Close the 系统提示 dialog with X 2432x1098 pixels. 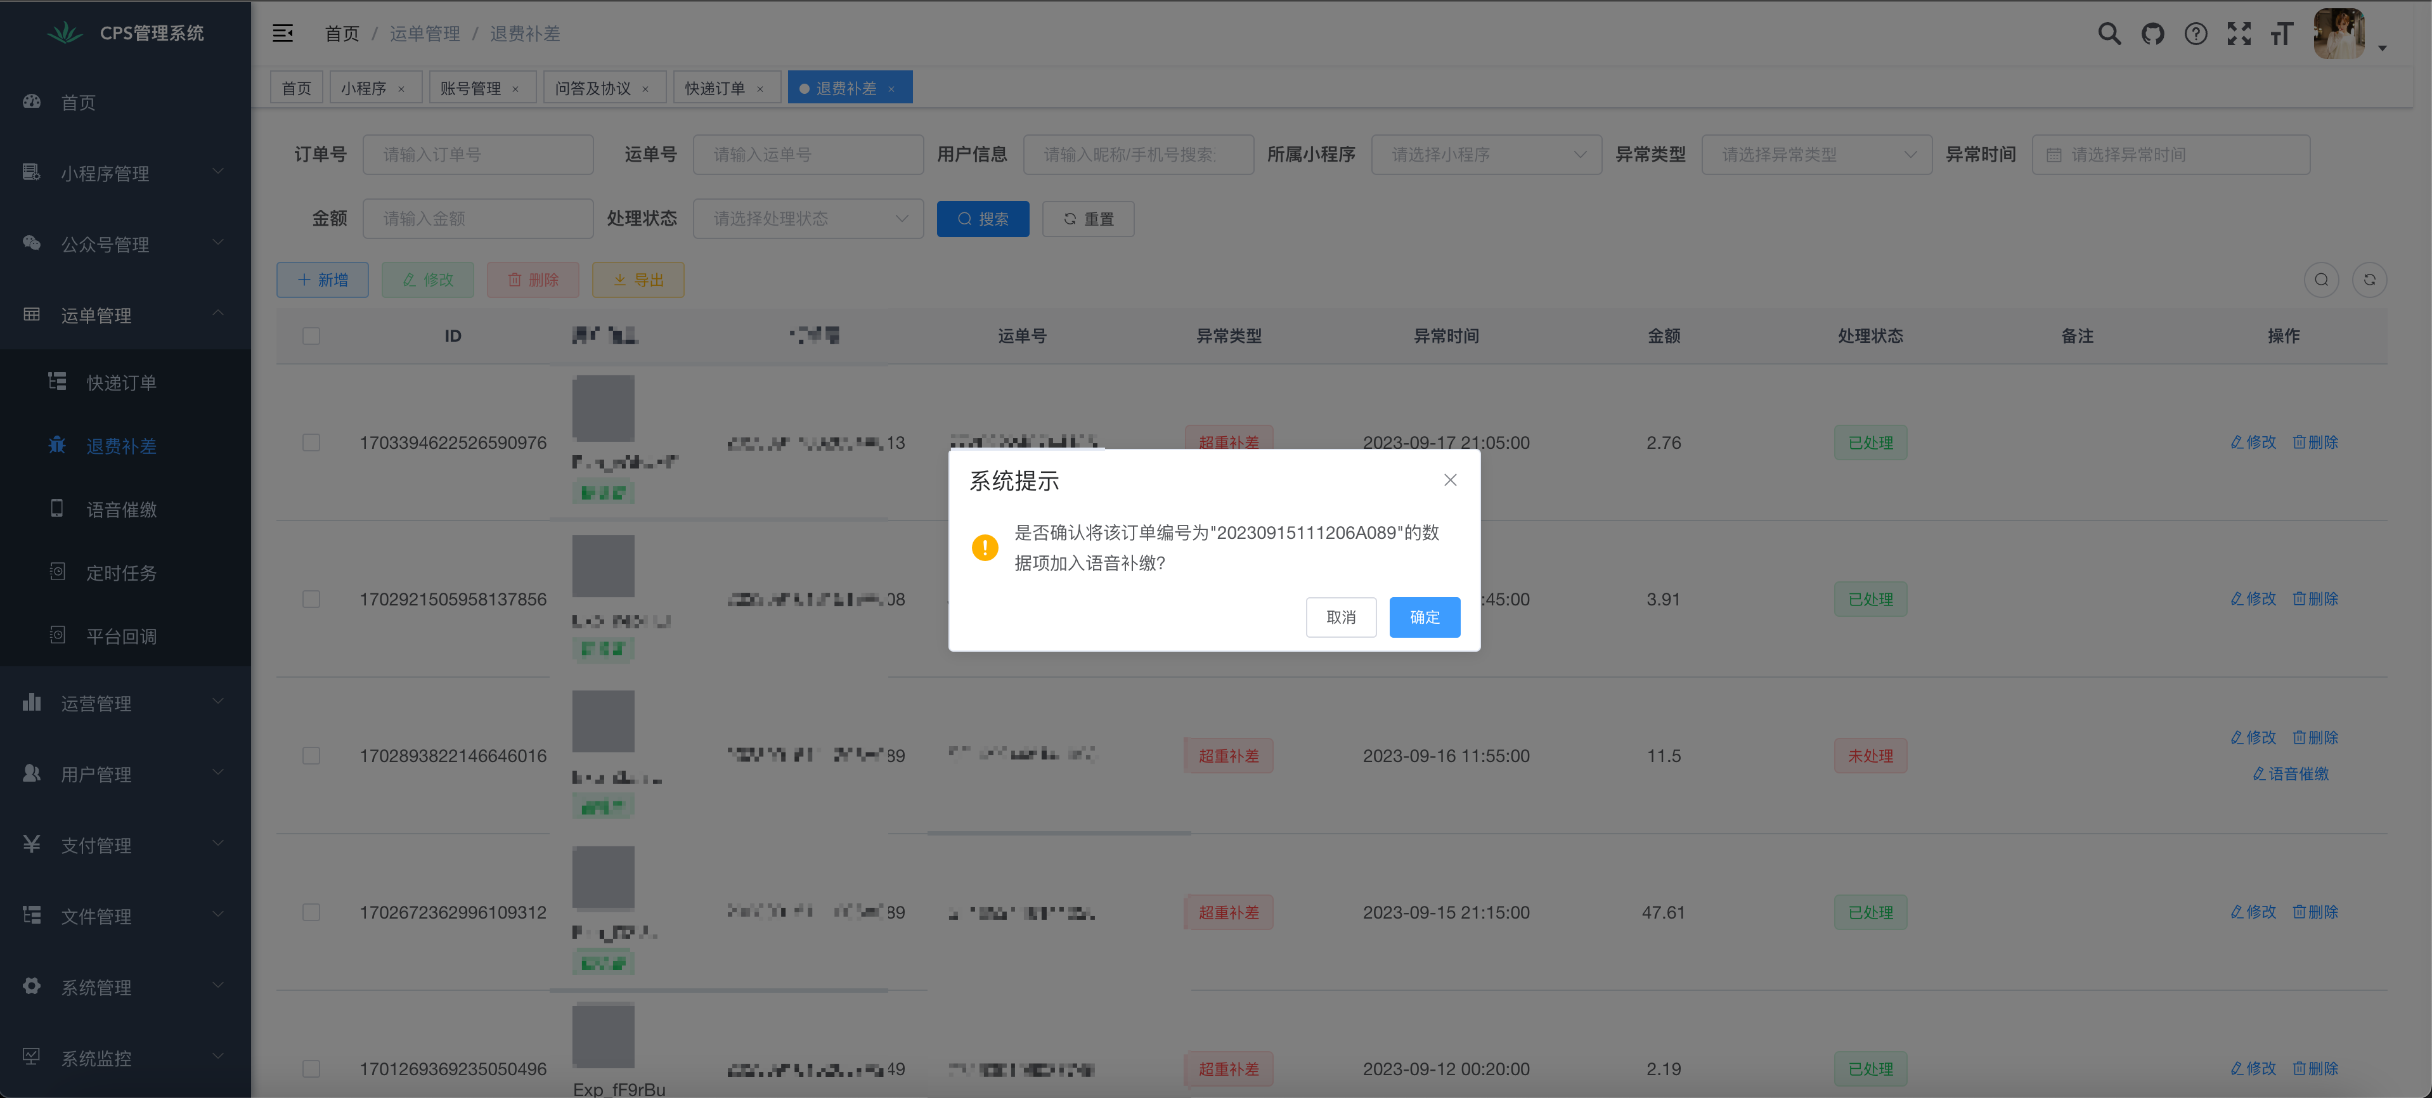[x=1450, y=480]
